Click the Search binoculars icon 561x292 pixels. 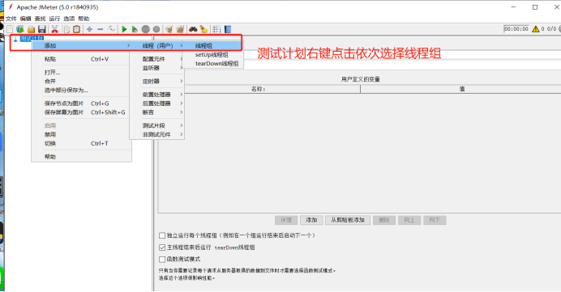coord(193,29)
